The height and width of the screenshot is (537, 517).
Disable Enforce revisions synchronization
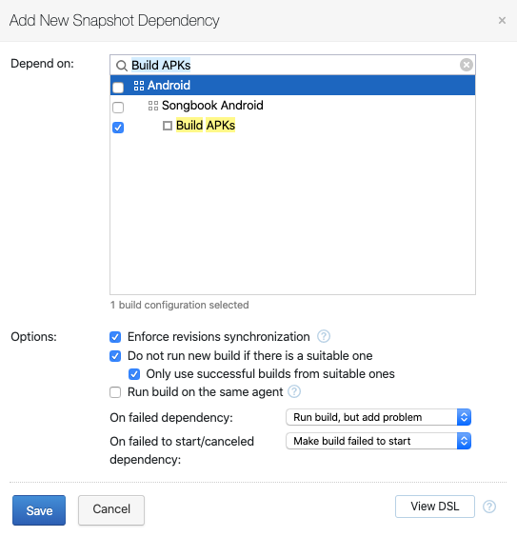(115, 337)
